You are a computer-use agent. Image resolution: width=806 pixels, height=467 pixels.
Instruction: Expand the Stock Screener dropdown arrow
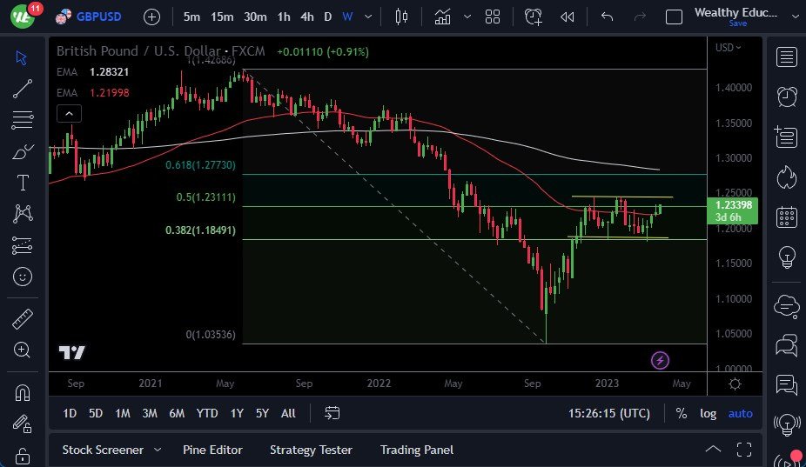click(x=158, y=450)
